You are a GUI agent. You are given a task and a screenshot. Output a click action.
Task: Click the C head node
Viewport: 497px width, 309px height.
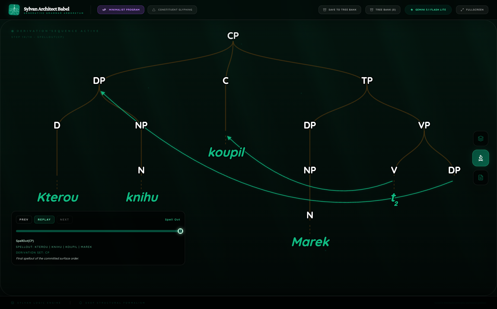[225, 81]
